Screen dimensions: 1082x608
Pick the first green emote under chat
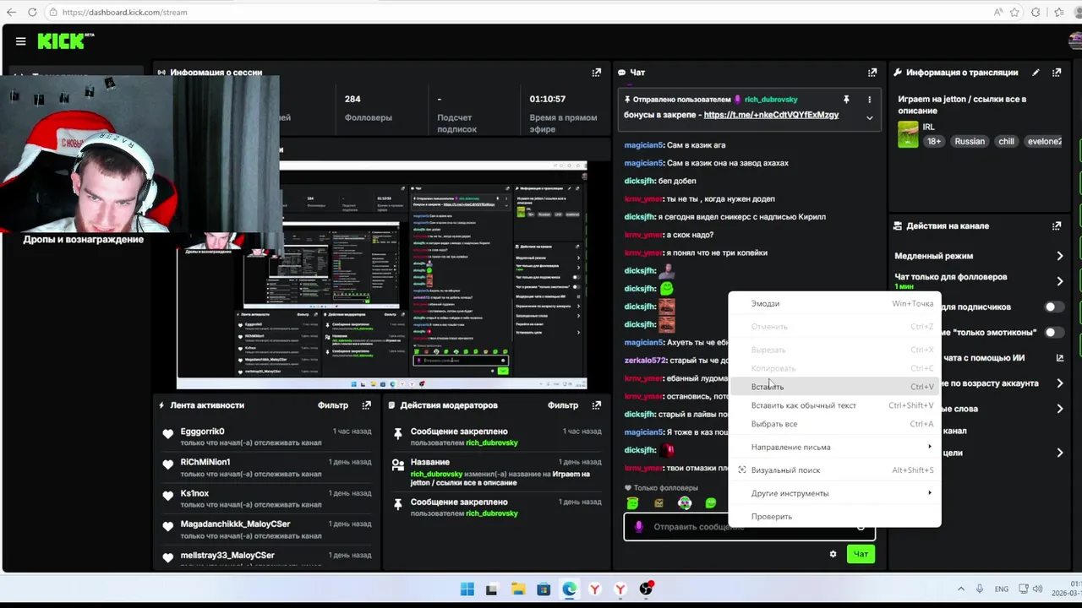tap(632, 503)
